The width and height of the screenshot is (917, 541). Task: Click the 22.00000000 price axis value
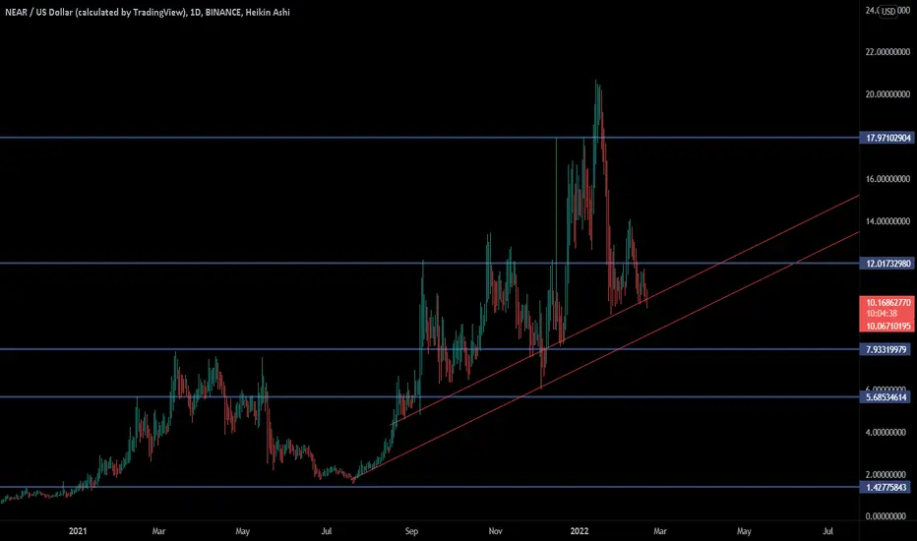[x=887, y=52]
